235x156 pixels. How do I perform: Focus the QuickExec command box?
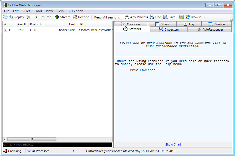58,145
